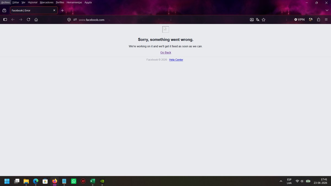Open the Archivo menu
The width and height of the screenshot is (331, 186).
(x=6, y=2)
